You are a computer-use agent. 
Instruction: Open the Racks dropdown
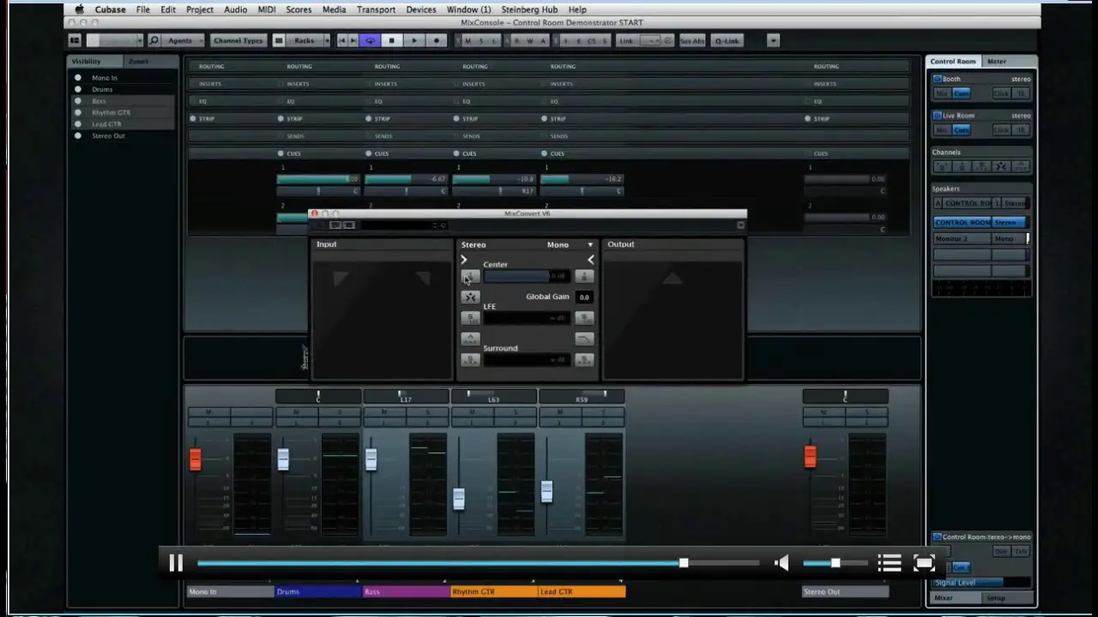tap(309, 40)
